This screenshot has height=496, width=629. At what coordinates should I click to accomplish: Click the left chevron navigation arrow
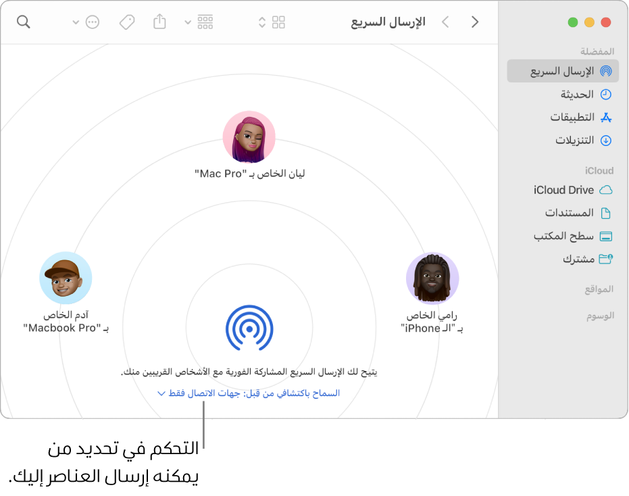pos(445,22)
